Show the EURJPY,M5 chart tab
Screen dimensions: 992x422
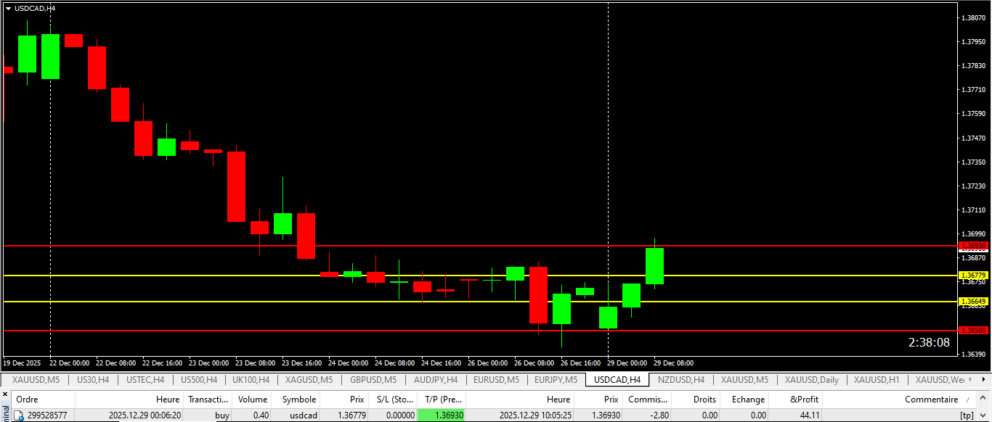[x=556, y=379]
